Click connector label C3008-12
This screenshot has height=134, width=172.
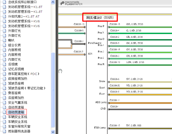coord(115,125)
